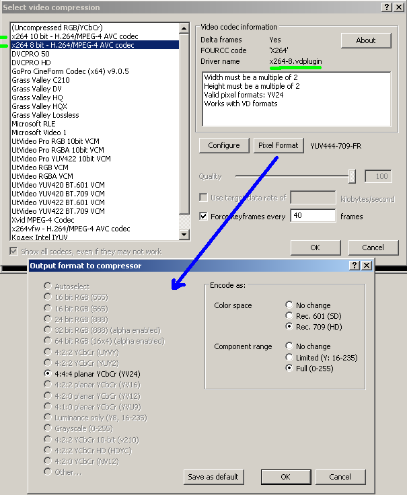Select Grass Valley C210 codec

tap(95, 80)
